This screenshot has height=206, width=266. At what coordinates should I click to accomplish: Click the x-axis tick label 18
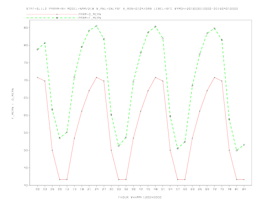tap(82, 189)
